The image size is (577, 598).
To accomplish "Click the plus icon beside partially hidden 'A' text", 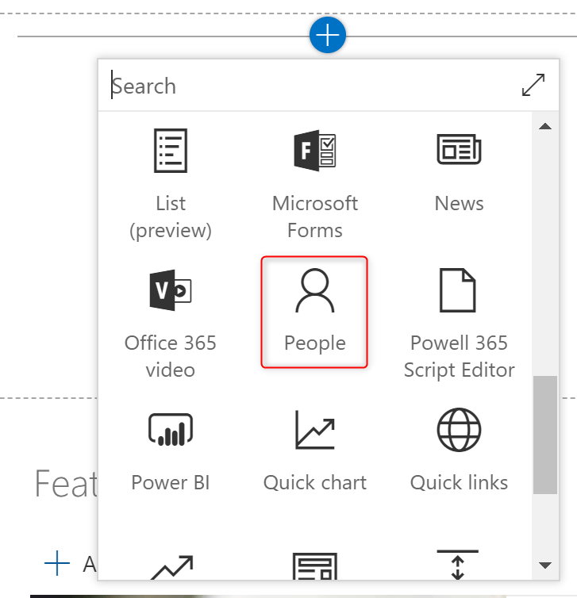I will (x=57, y=563).
